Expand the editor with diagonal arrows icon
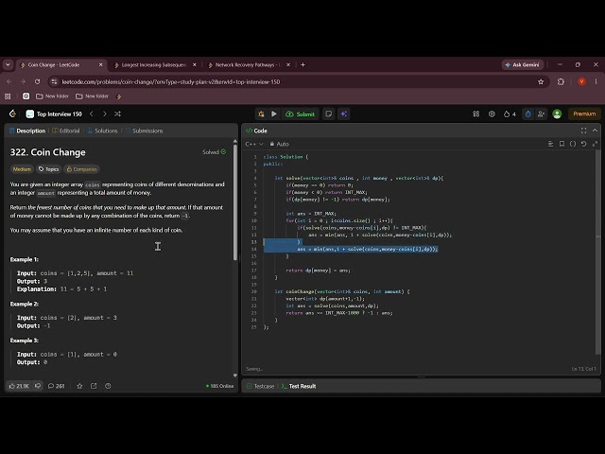 (x=595, y=144)
